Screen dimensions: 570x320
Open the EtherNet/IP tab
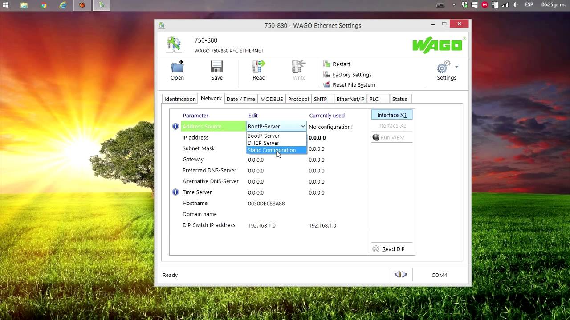click(350, 99)
